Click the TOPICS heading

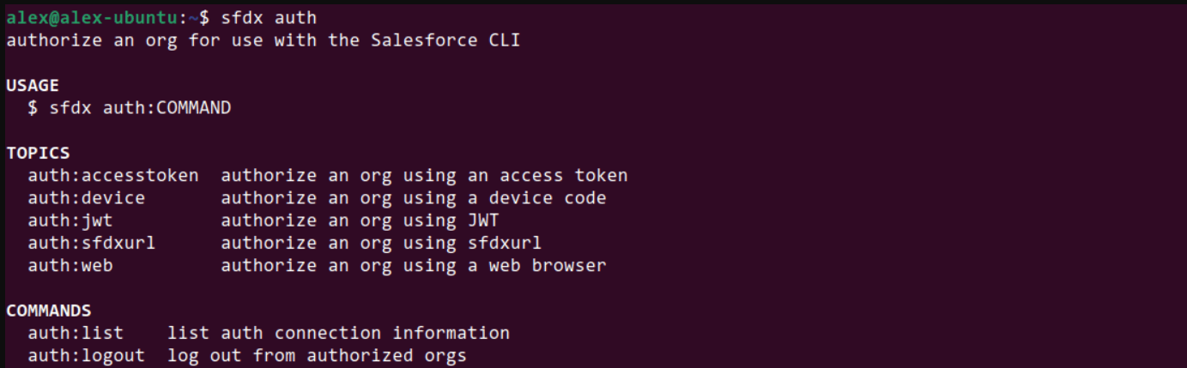(38, 154)
